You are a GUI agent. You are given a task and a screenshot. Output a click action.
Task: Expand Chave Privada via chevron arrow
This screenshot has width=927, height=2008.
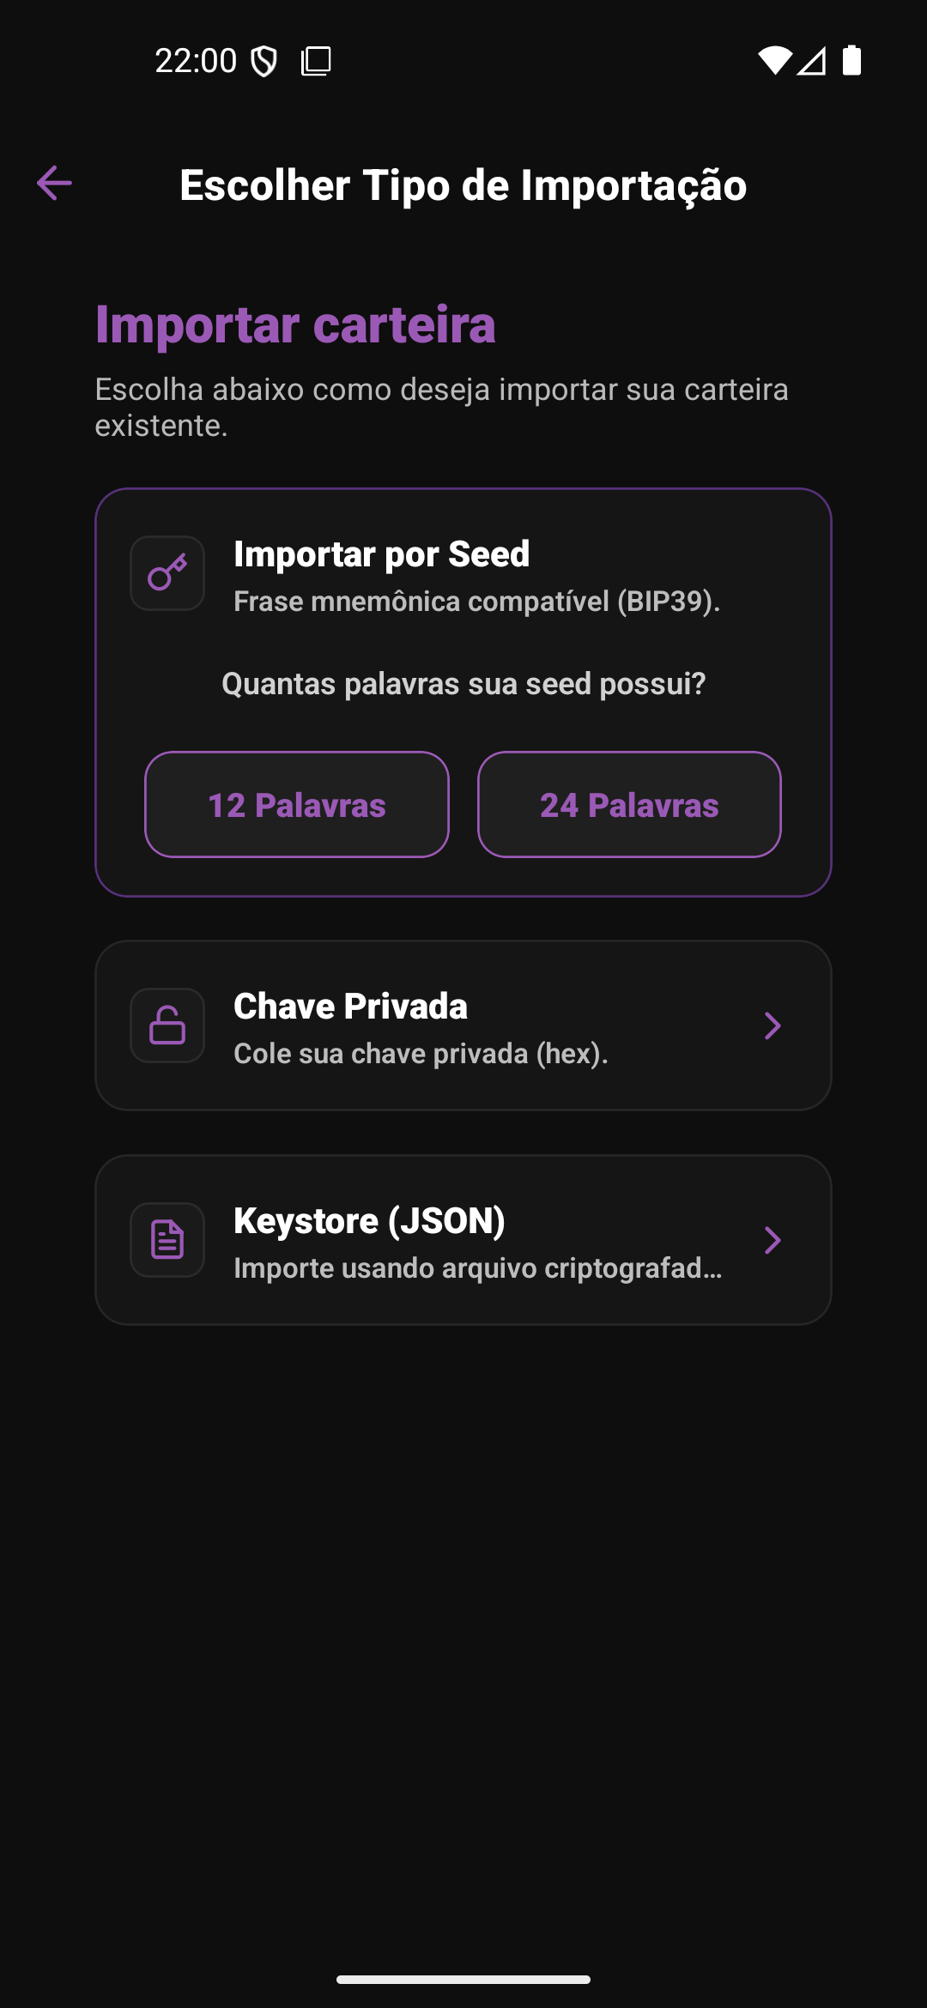click(x=772, y=1025)
